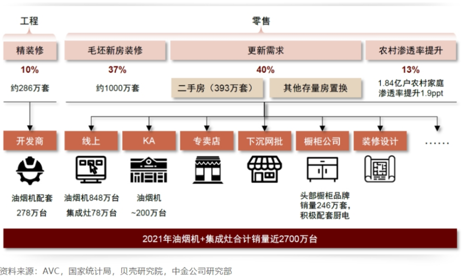Select the 开发商 channel box
This screenshot has height=278, width=463.
point(30,141)
